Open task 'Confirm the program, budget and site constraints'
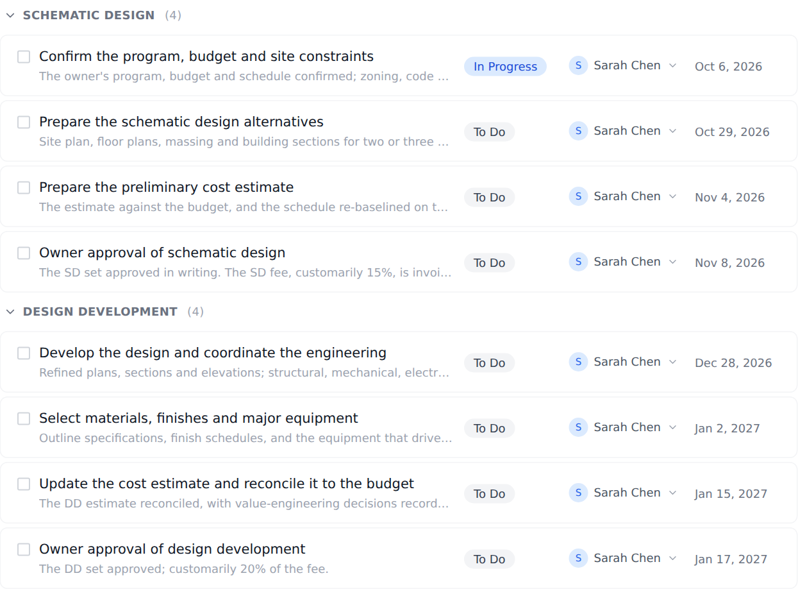The width and height of the screenshot is (798, 596). click(206, 56)
